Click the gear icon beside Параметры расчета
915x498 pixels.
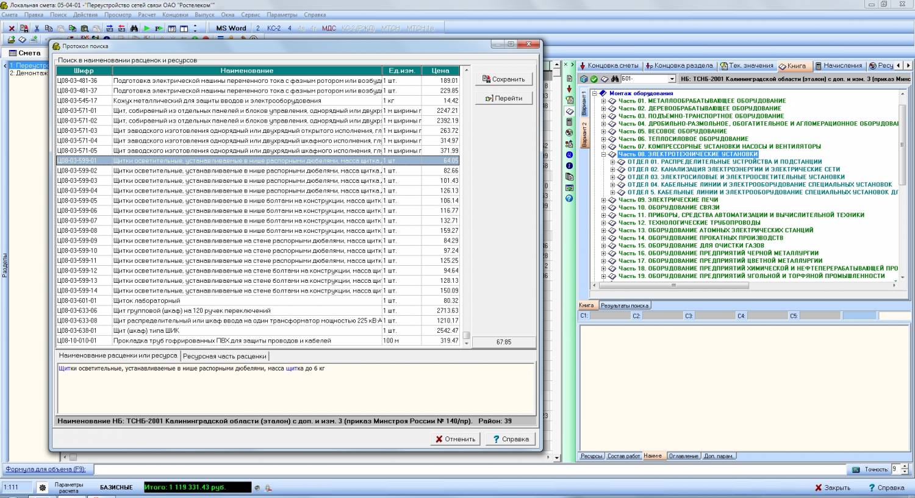(x=42, y=488)
